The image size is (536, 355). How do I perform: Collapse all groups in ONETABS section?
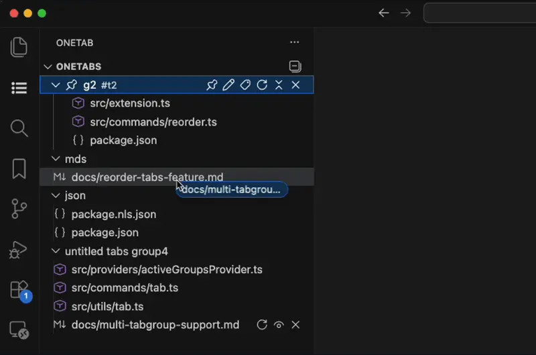(x=295, y=66)
